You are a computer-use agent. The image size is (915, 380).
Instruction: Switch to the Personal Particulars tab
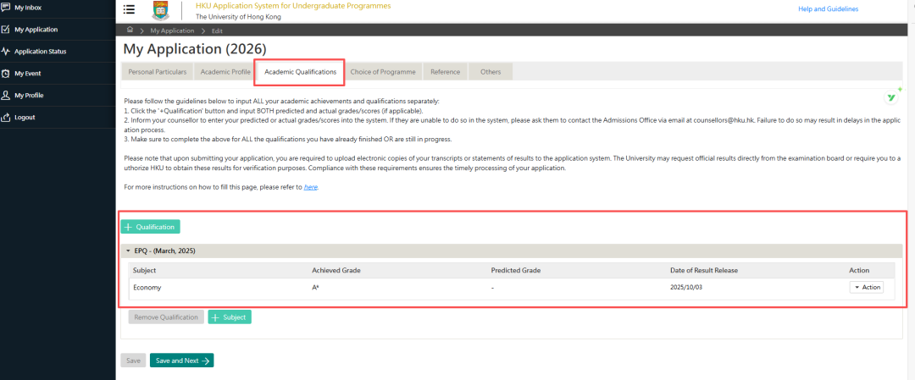[158, 72]
